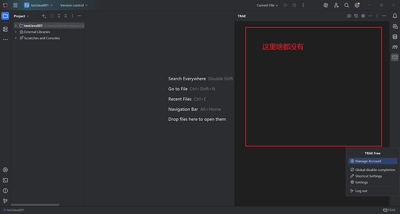Choose Manage Account in popup
Image resolution: width=400 pixels, height=214 pixels.
pos(372,161)
